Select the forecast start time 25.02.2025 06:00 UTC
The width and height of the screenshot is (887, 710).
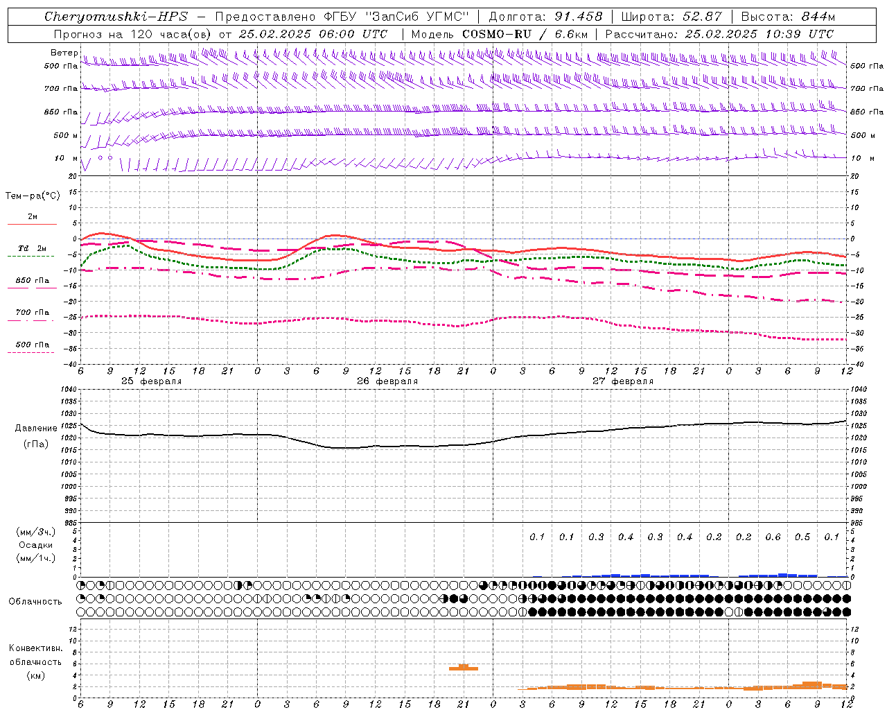click(313, 34)
